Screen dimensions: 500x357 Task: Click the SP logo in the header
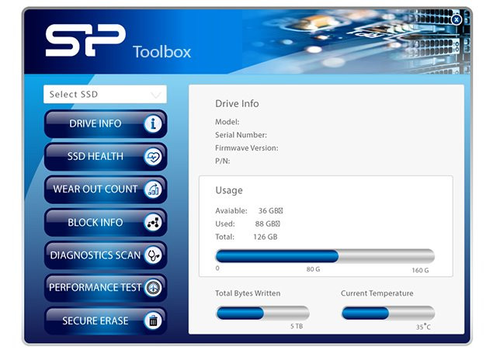coord(85,40)
